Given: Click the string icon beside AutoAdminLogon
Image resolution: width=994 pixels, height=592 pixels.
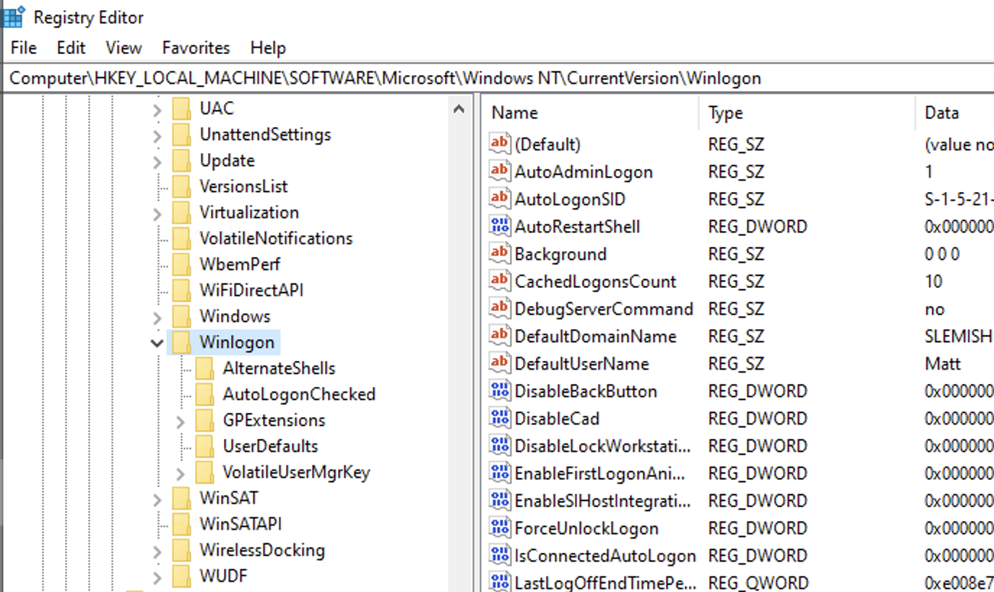Looking at the screenshot, I should point(499,171).
